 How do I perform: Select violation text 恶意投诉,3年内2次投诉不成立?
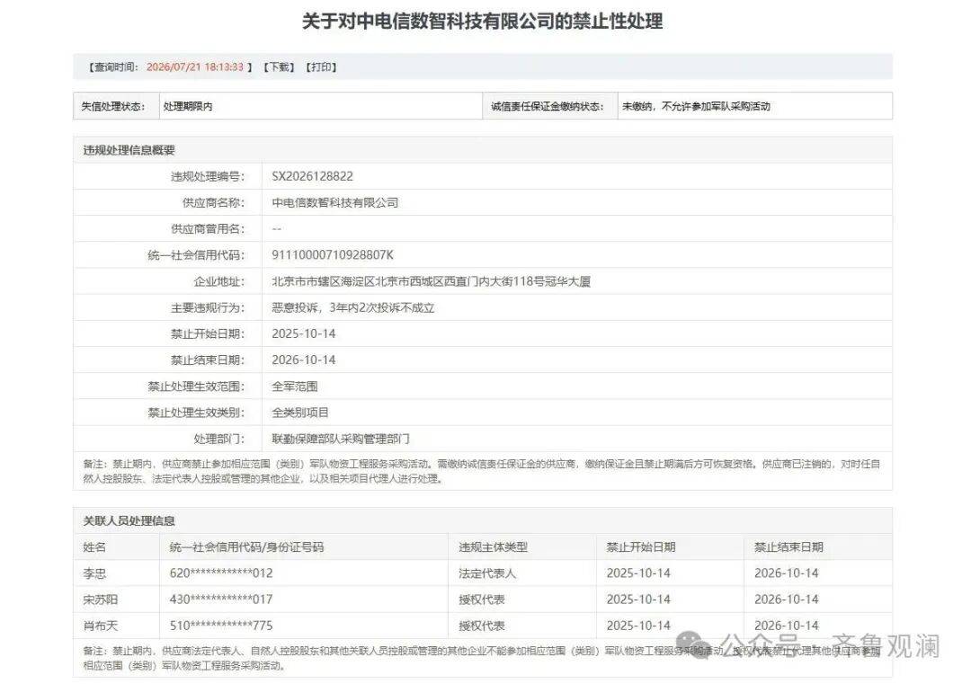[x=353, y=307]
